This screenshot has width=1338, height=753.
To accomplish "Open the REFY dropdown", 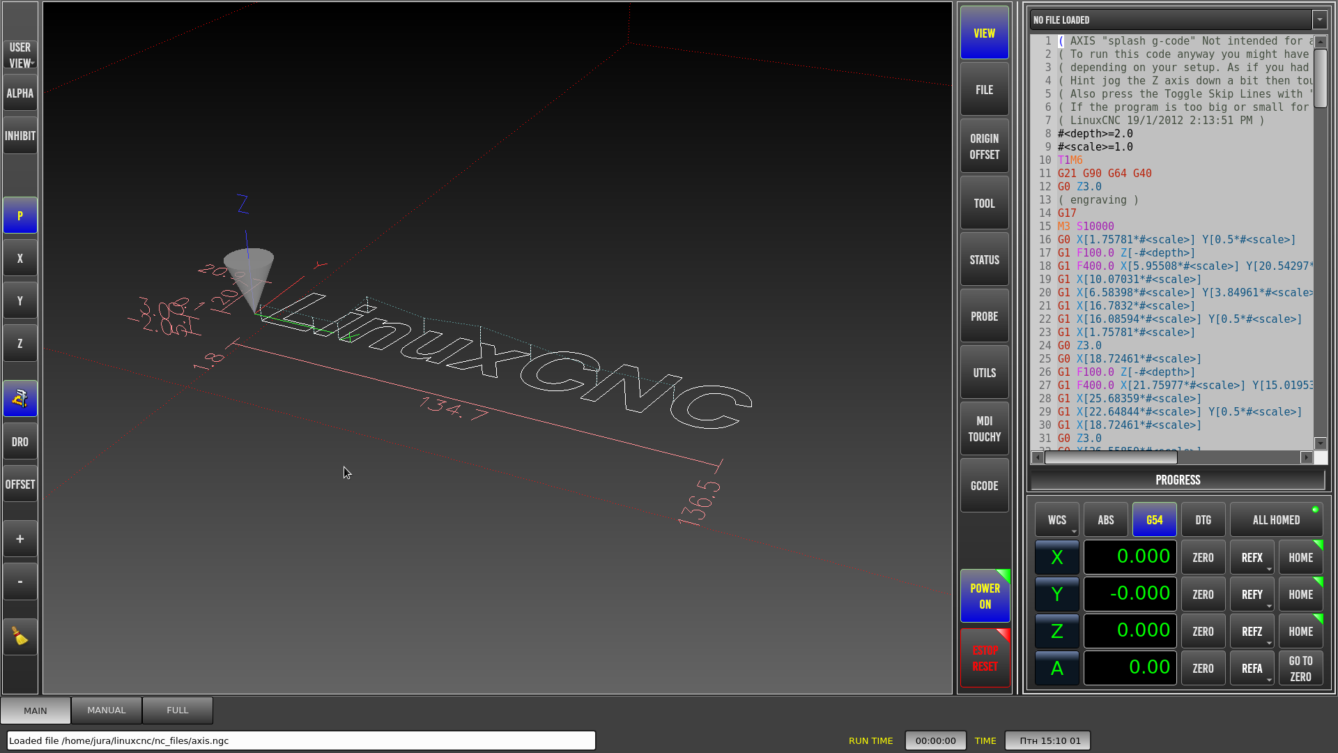I will 1252,595.
